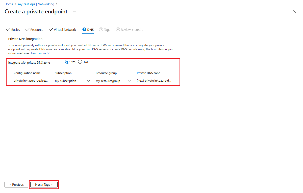Open the Home breadcrumb link
The image size is (303, 193).
[9, 4]
